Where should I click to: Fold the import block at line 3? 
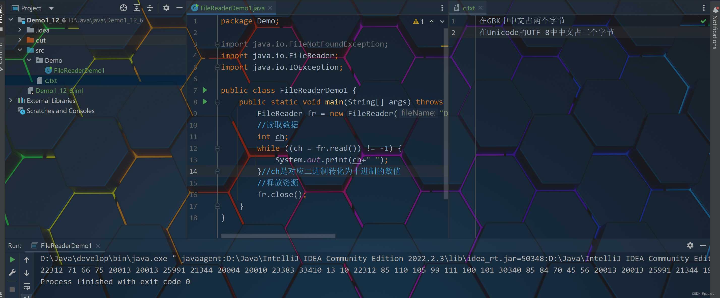pos(217,44)
